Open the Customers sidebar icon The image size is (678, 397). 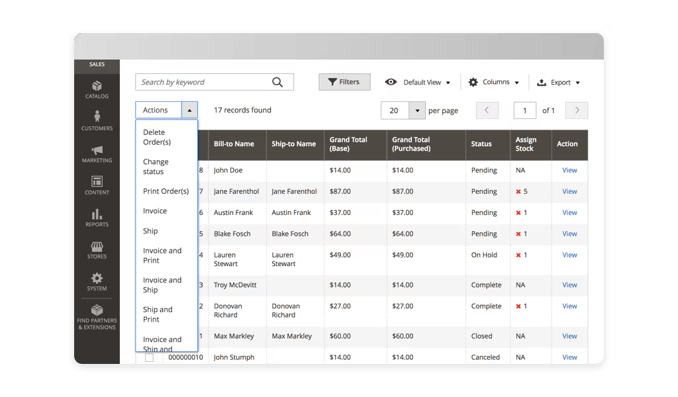click(x=97, y=117)
